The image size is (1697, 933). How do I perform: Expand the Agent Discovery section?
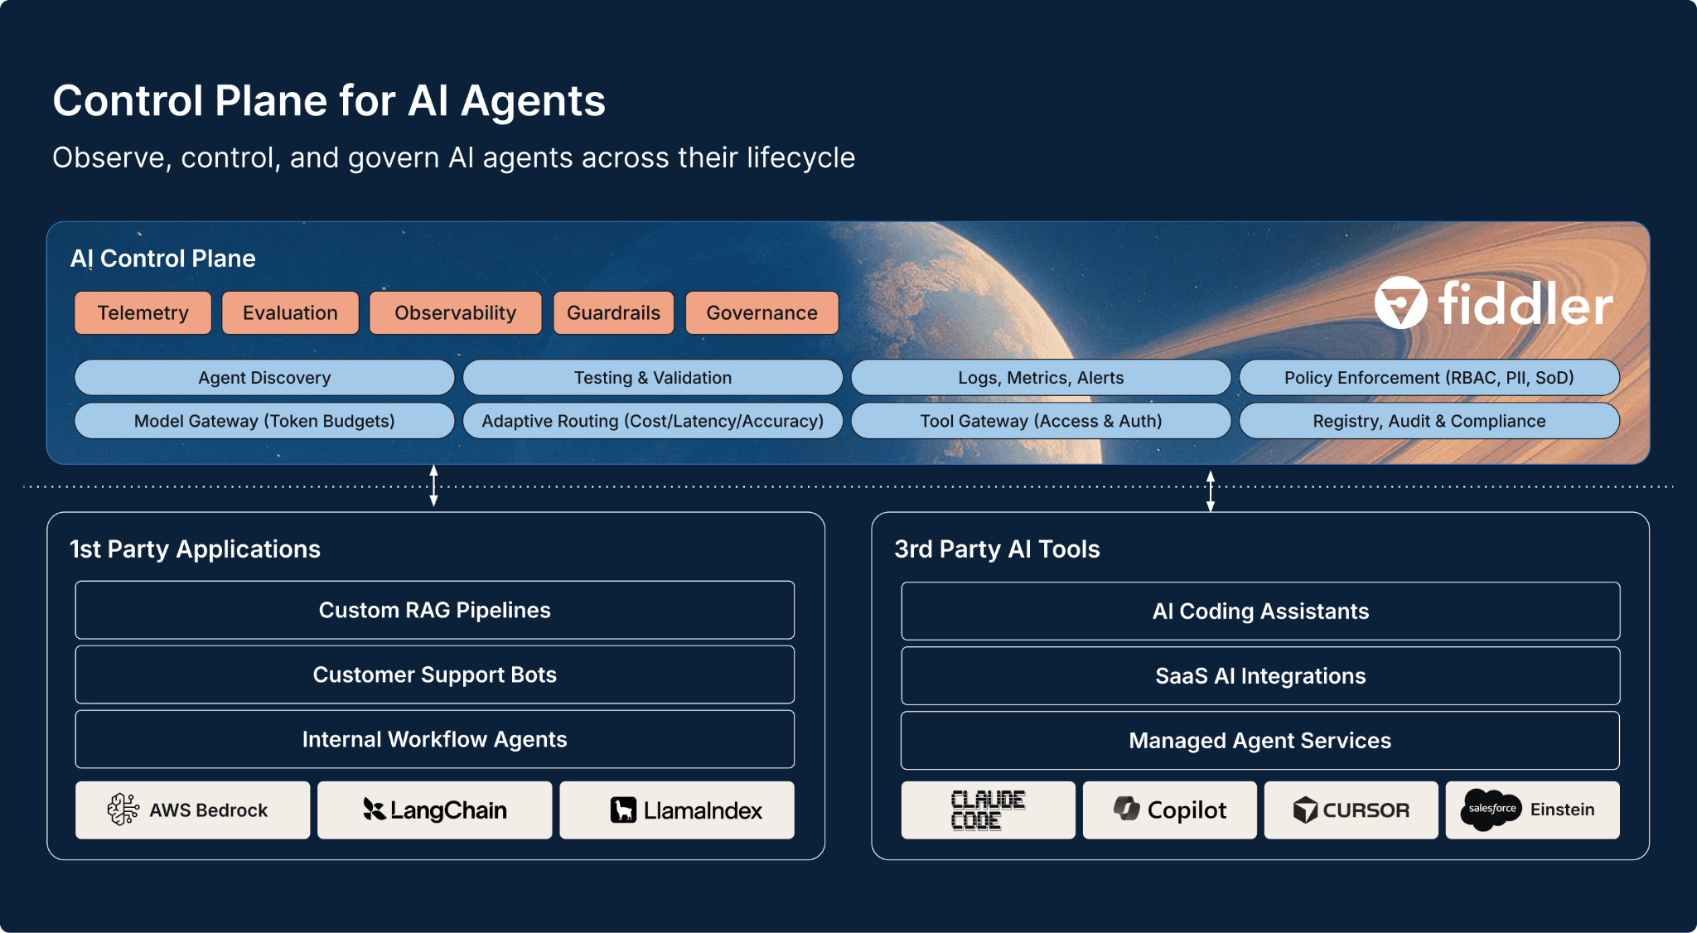coord(263,377)
